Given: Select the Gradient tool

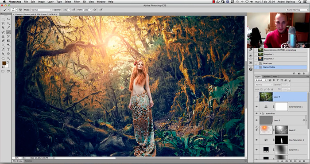Looking at the screenshot, I should 8,40.
